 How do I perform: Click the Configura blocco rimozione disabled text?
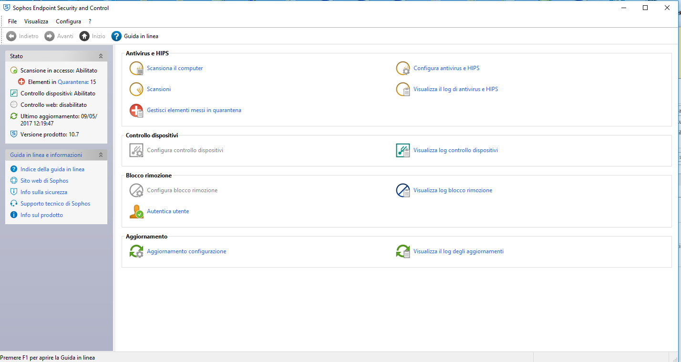[182, 190]
